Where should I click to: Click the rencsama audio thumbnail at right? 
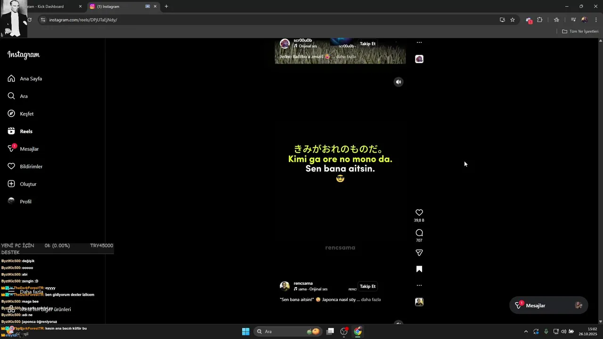click(419, 302)
